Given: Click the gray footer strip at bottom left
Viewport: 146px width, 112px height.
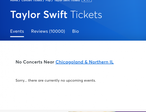Looking at the screenshot, I should click(34, 111).
